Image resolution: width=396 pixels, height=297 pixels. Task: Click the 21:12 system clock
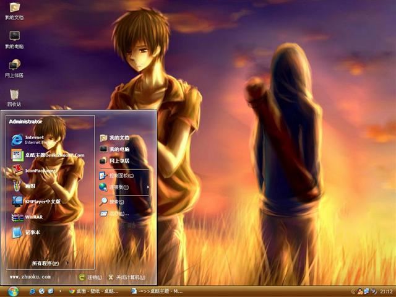(386, 291)
